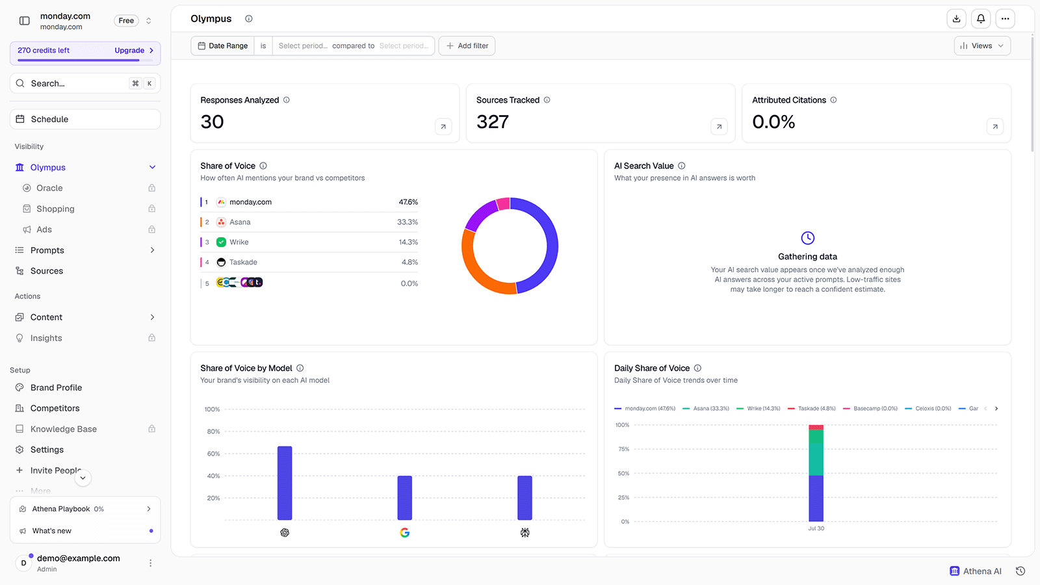Viewport: 1040px width, 585px height.
Task: Click the Responses Analyzed info icon
Action: (x=287, y=100)
